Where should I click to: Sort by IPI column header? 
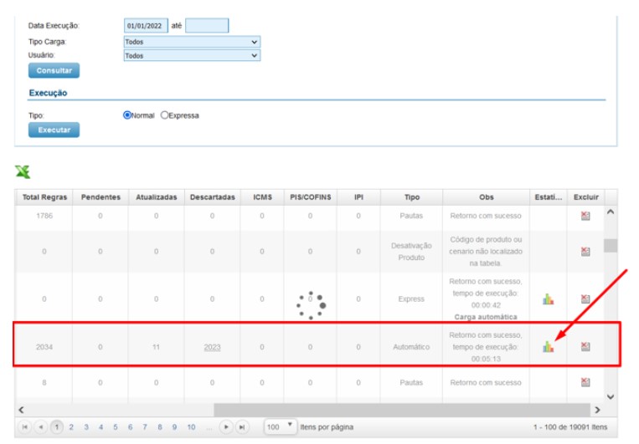[x=358, y=197]
